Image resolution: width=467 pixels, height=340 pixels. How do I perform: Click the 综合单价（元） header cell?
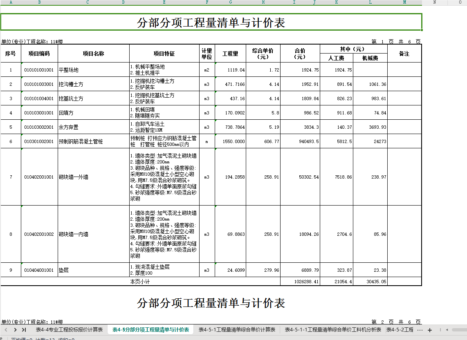(263, 54)
